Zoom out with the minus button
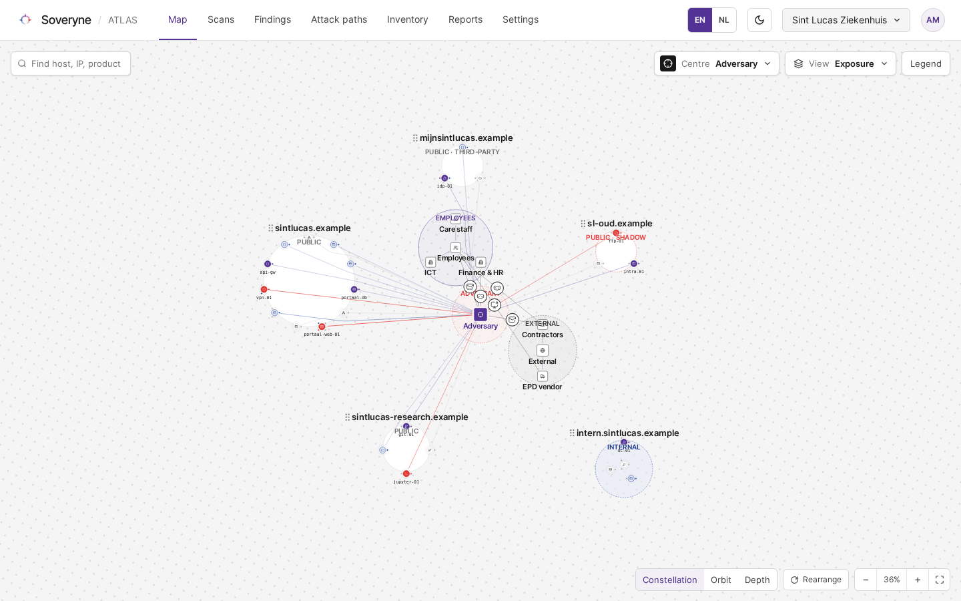Viewport: 961px width, 601px height. point(866,580)
